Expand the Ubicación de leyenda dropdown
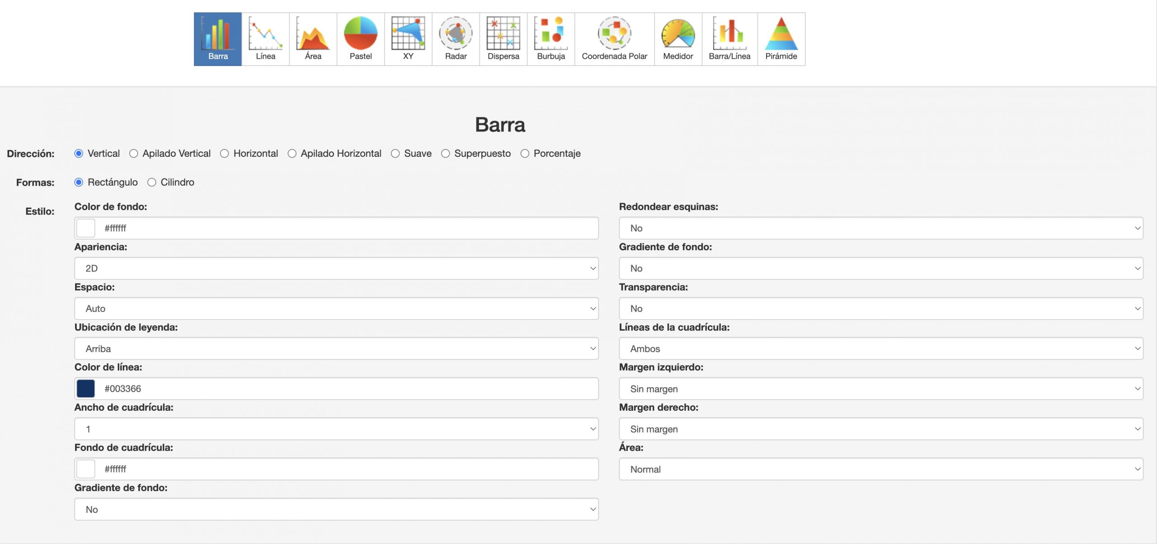 tap(336, 349)
